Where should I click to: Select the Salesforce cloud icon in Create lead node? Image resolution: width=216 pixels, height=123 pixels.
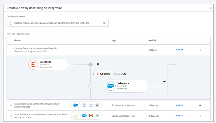point(111,86)
